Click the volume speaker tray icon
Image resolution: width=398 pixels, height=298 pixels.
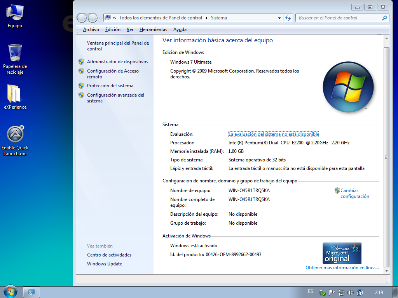350,293
